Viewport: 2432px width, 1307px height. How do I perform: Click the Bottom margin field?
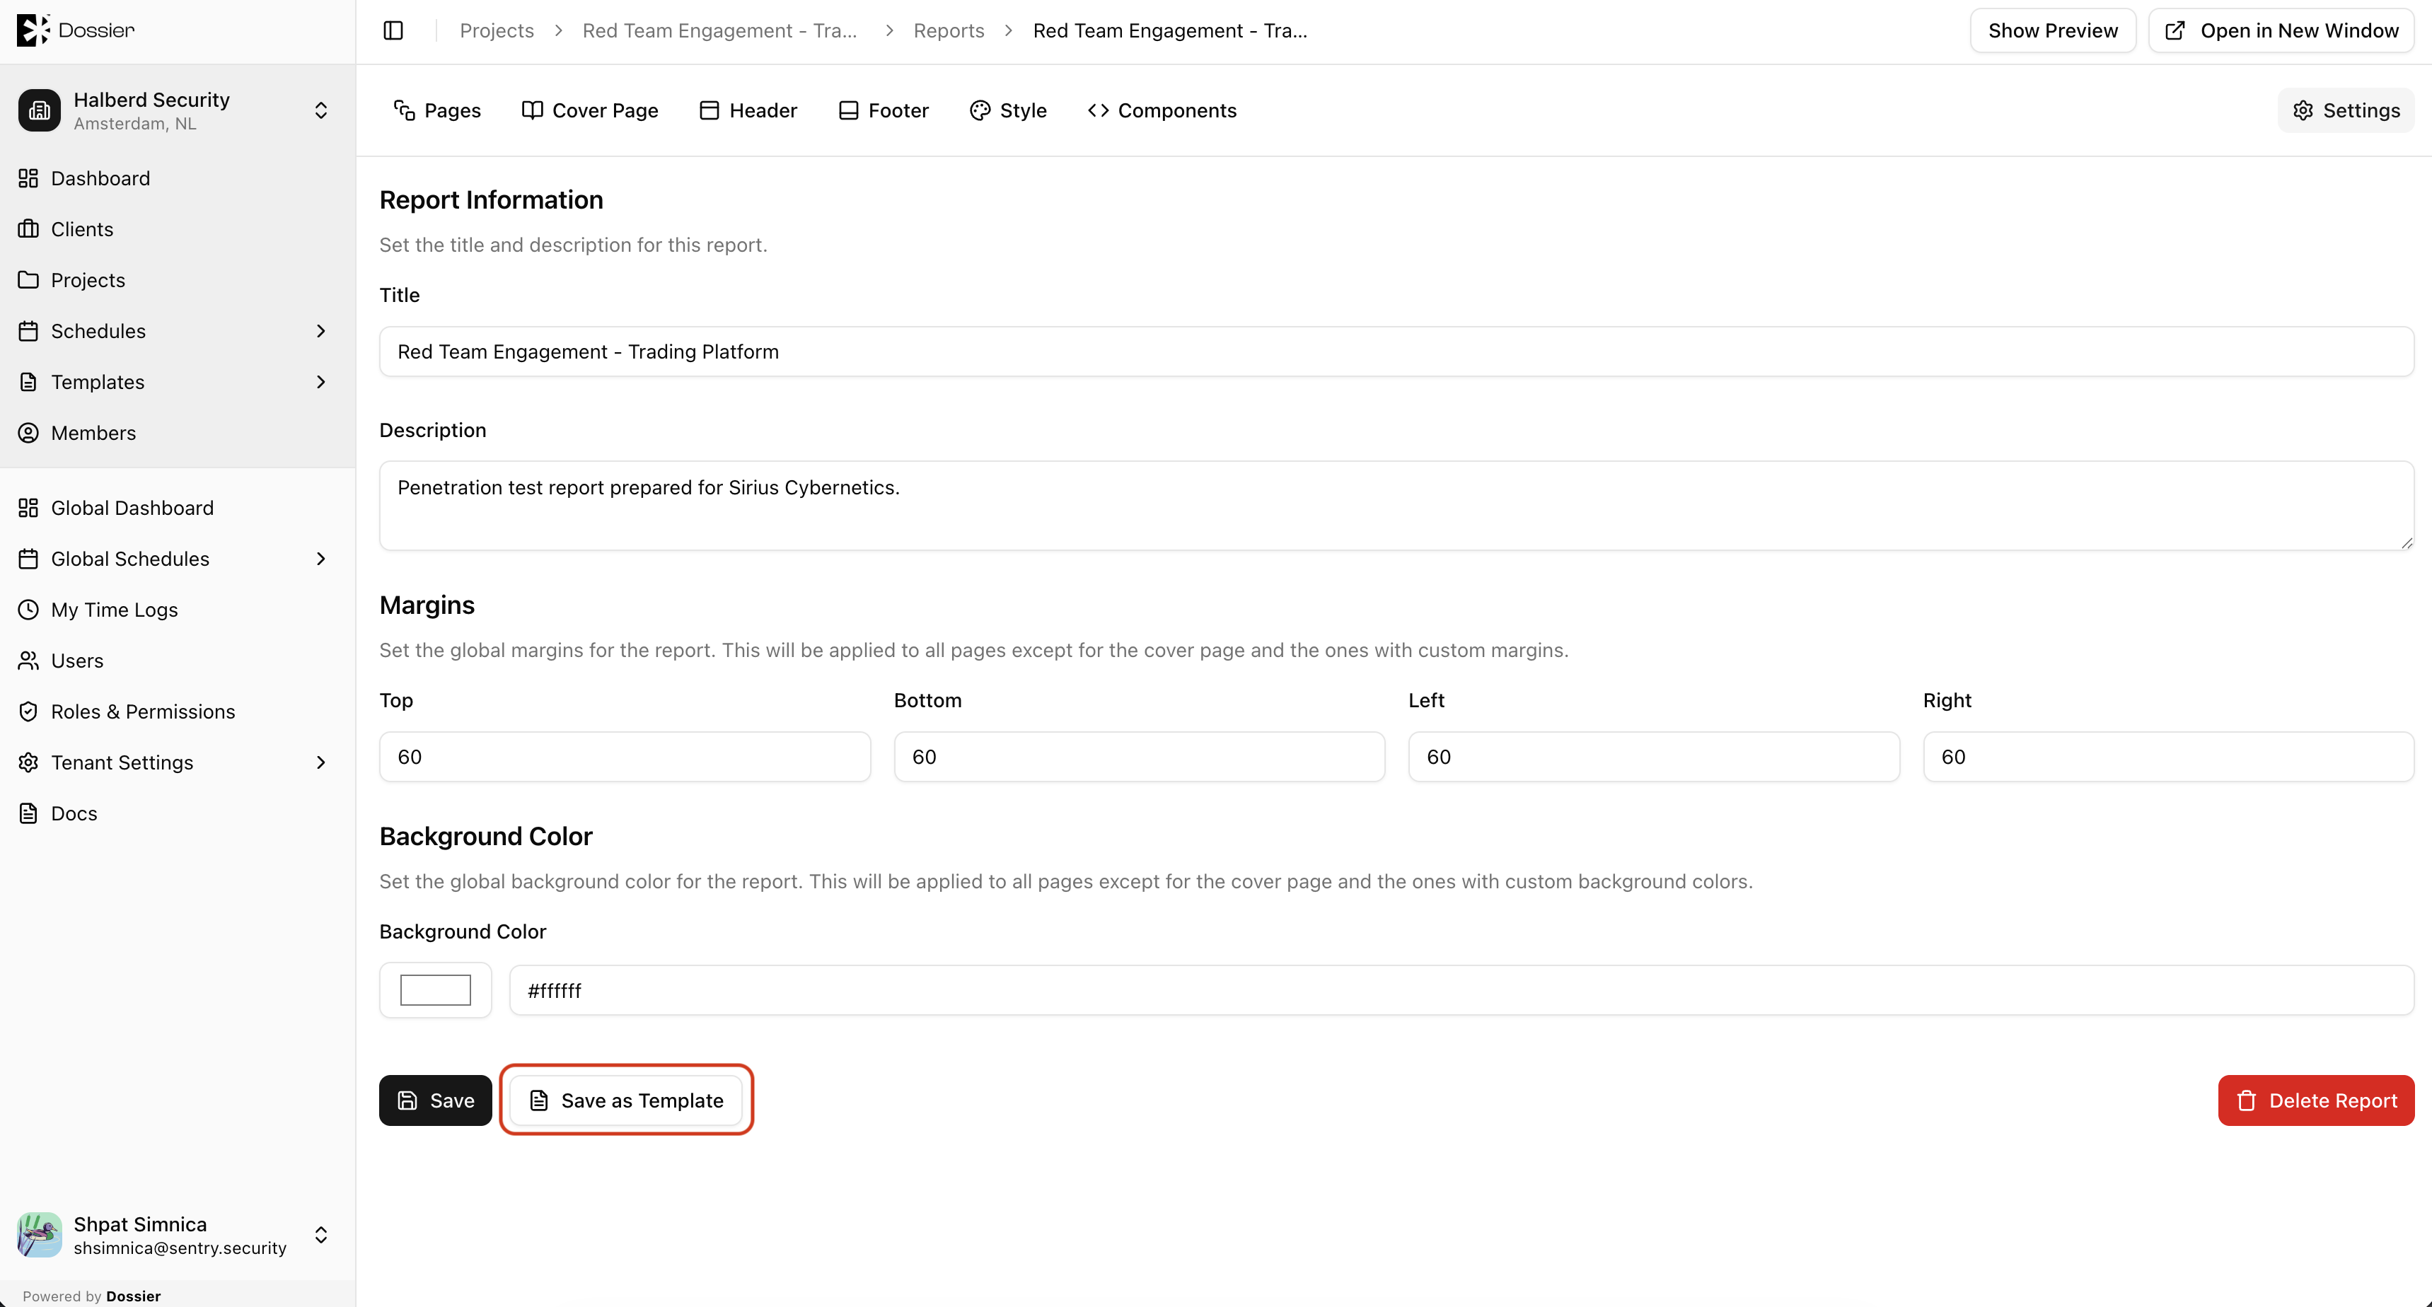(x=1140, y=757)
